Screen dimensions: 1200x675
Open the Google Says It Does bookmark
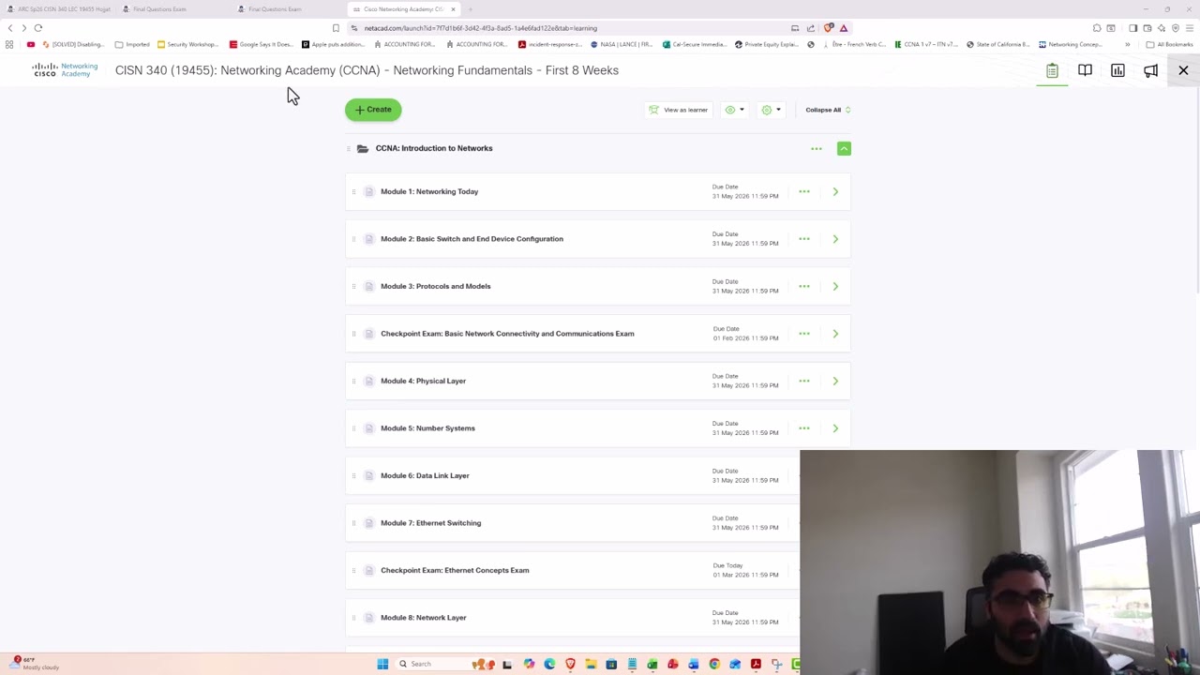[261, 44]
